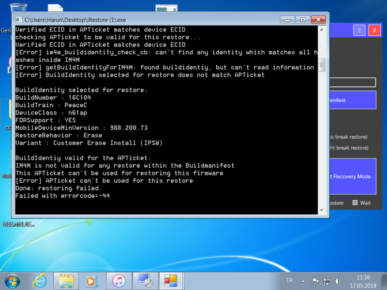The width and height of the screenshot is (387, 290).
Task: Click the network status tray icon
Action: tap(327, 281)
